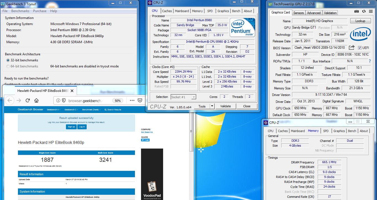Click the VoodooPad advertisement image
This screenshot has width=377, height=200.
[x=152, y=174]
